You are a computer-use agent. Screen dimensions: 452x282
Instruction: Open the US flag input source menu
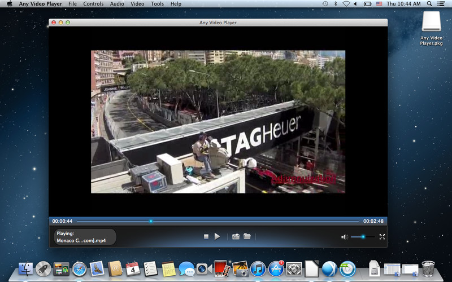pyautogui.click(x=379, y=4)
